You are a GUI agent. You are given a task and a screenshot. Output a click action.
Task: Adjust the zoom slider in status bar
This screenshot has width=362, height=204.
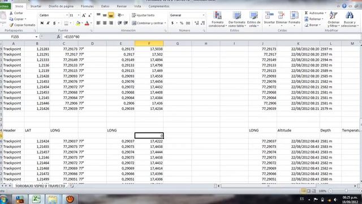tap(346, 191)
